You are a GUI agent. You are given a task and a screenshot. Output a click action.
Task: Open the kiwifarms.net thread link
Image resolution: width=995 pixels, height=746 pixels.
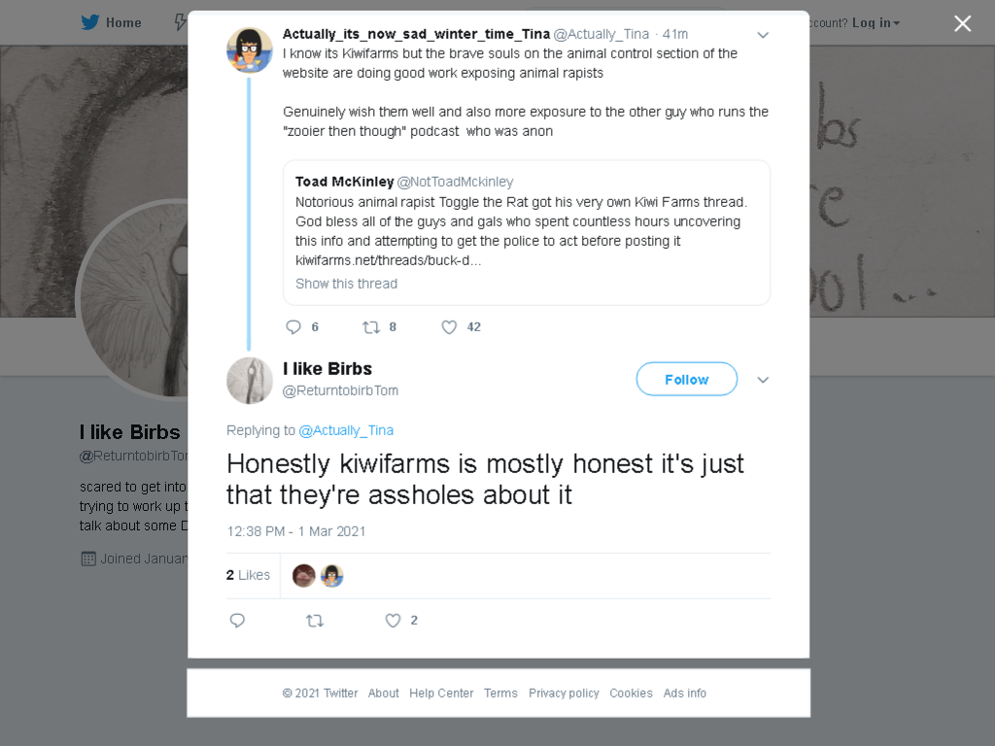tap(389, 260)
